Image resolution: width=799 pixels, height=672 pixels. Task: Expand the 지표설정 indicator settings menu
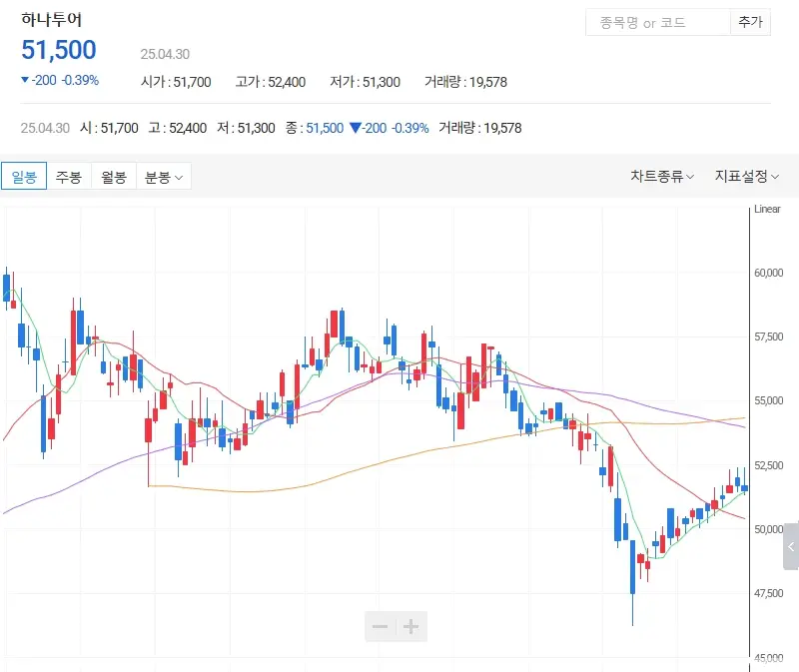(746, 177)
